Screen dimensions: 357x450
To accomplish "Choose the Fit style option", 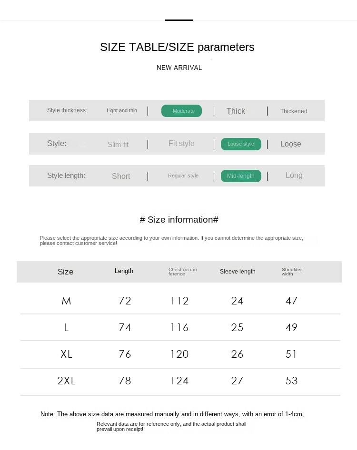I will (x=181, y=144).
